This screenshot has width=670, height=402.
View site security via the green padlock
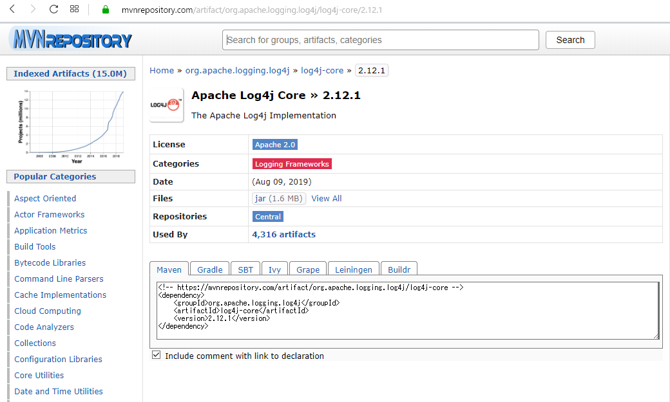106,10
